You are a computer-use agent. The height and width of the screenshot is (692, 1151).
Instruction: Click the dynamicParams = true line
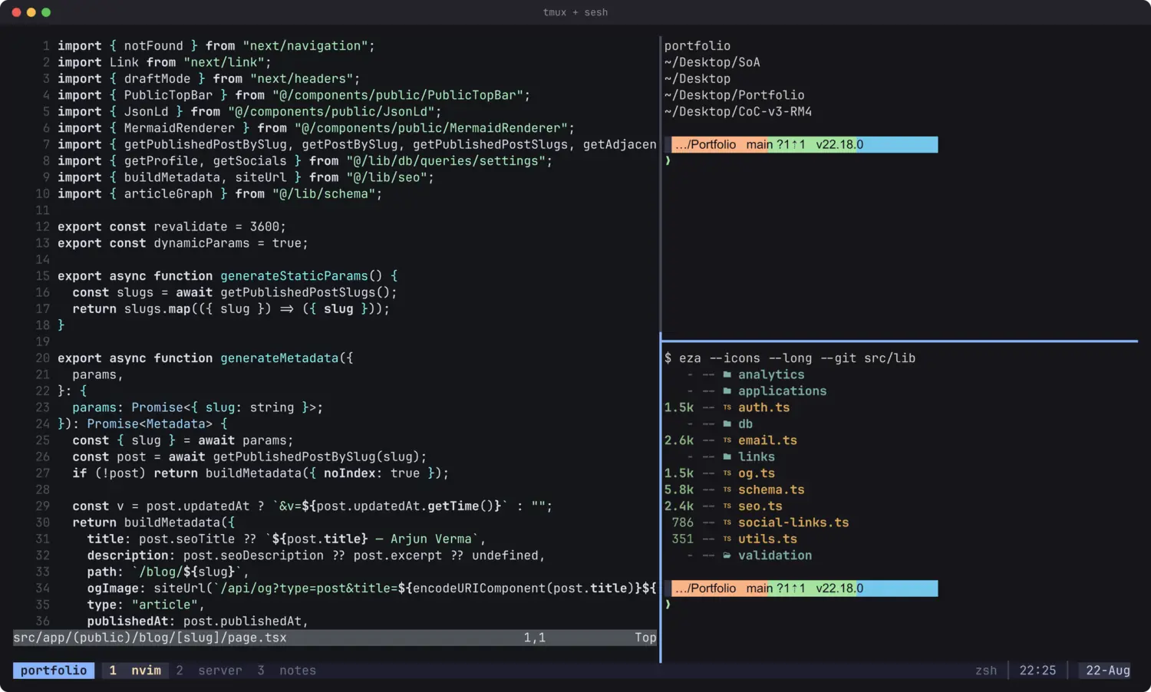click(x=183, y=243)
